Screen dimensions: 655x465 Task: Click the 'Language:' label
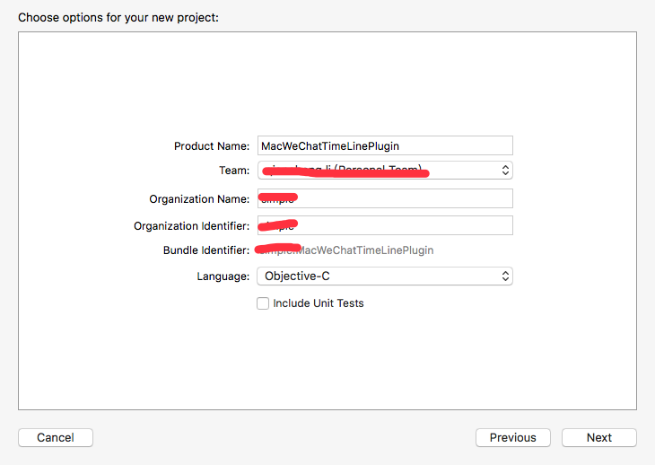(223, 276)
